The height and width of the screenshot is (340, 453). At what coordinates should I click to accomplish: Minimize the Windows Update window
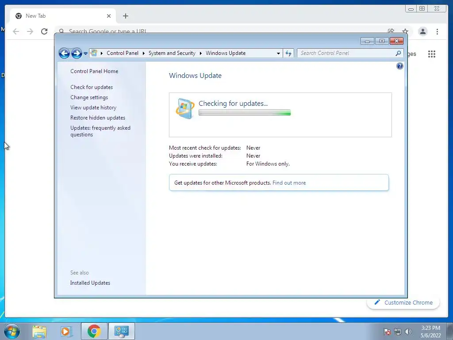[367, 41]
